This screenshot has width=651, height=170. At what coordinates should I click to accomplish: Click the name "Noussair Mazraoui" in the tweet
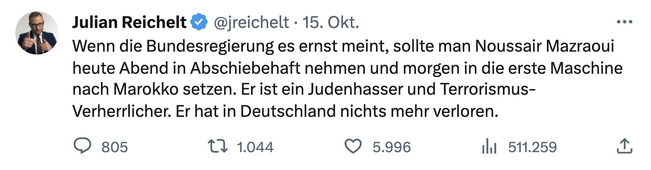pyautogui.click(x=544, y=46)
